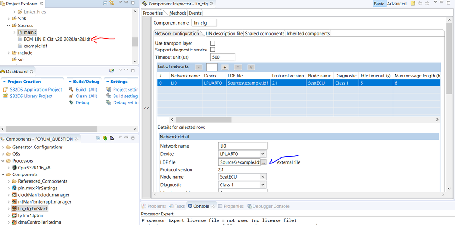Click the clockMan1:clock_manager component icon
Viewport: 455px width, 225px height.
(14, 195)
